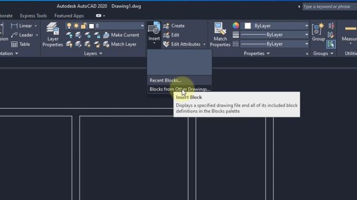The height and width of the screenshot is (200, 357).
Task: Click the layer Unisolate icon
Action: click(78, 44)
